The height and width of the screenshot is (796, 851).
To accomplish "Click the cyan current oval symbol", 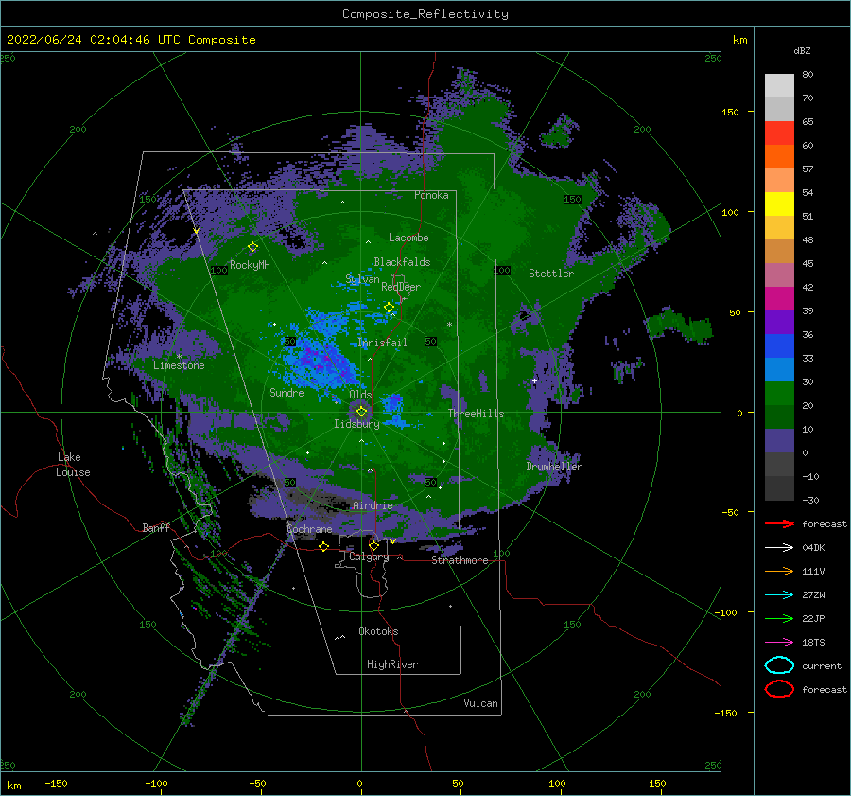I will pyautogui.click(x=779, y=665).
